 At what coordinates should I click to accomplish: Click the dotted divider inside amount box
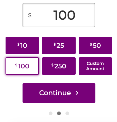(39, 15)
